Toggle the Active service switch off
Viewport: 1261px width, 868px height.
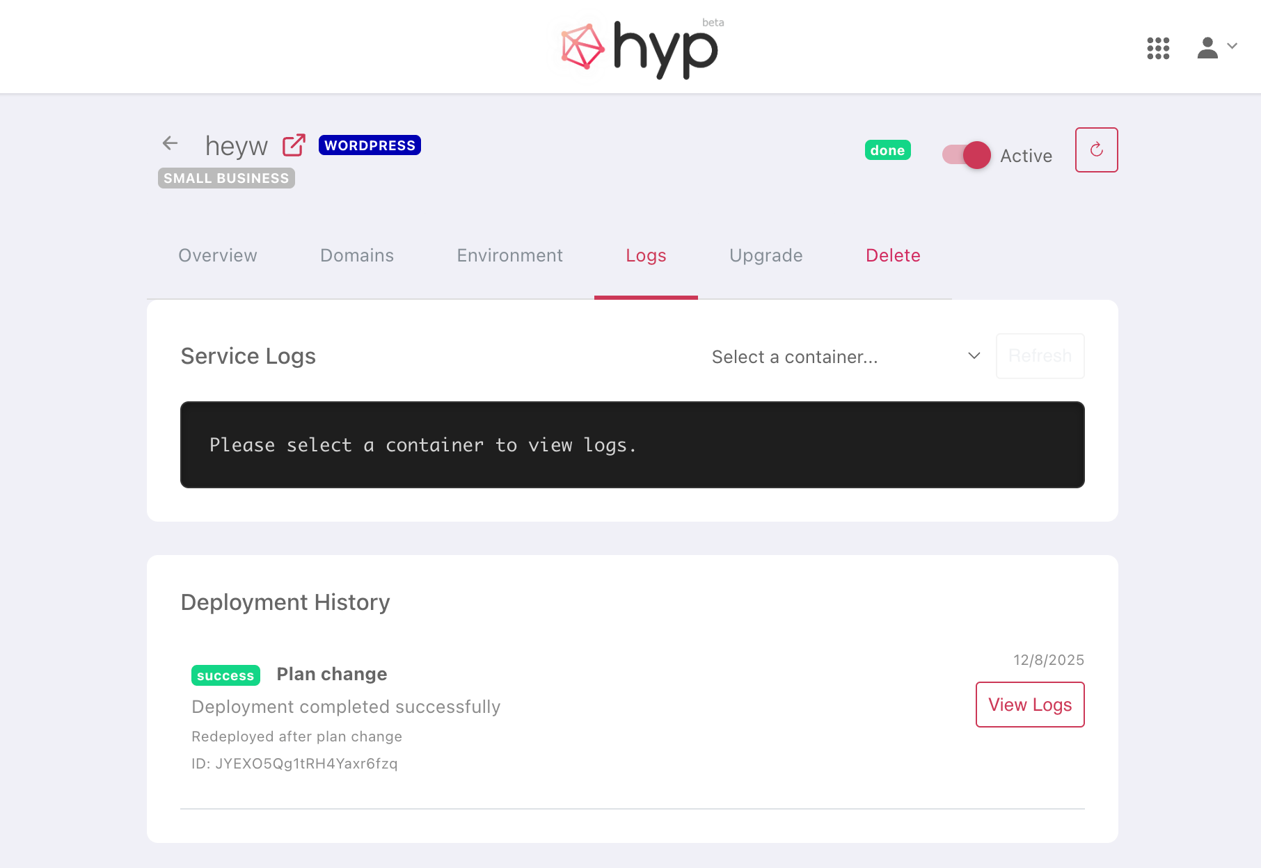tap(966, 155)
